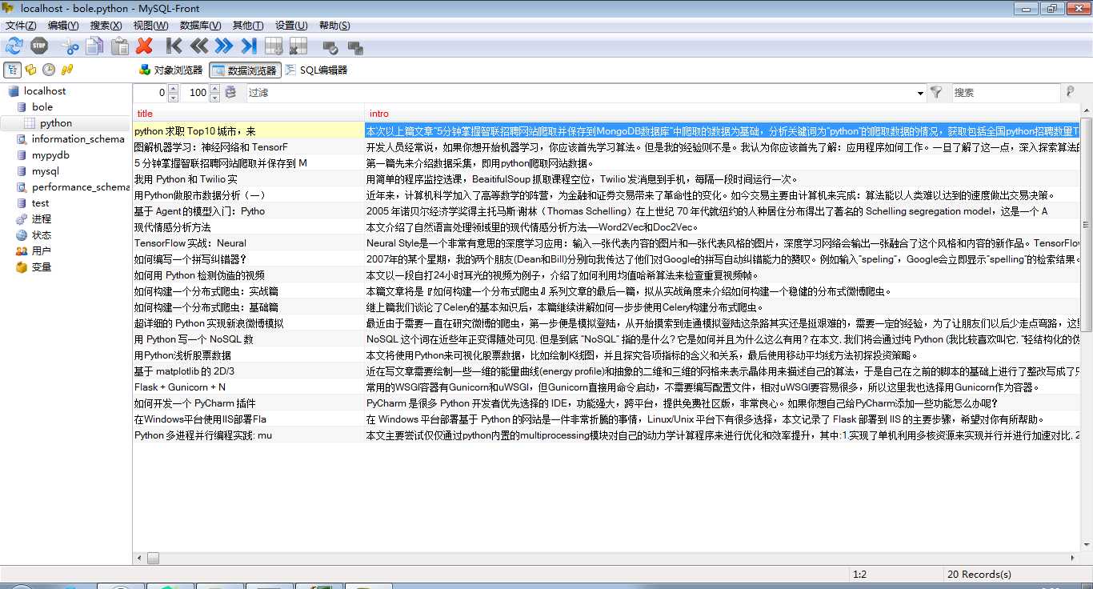The image size is (1093, 589).
Task: Click the yellow folders bookmark icon
Action: tap(31, 70)
